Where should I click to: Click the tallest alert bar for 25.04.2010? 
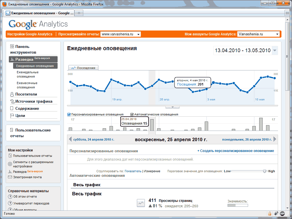(x=152, y=125)
